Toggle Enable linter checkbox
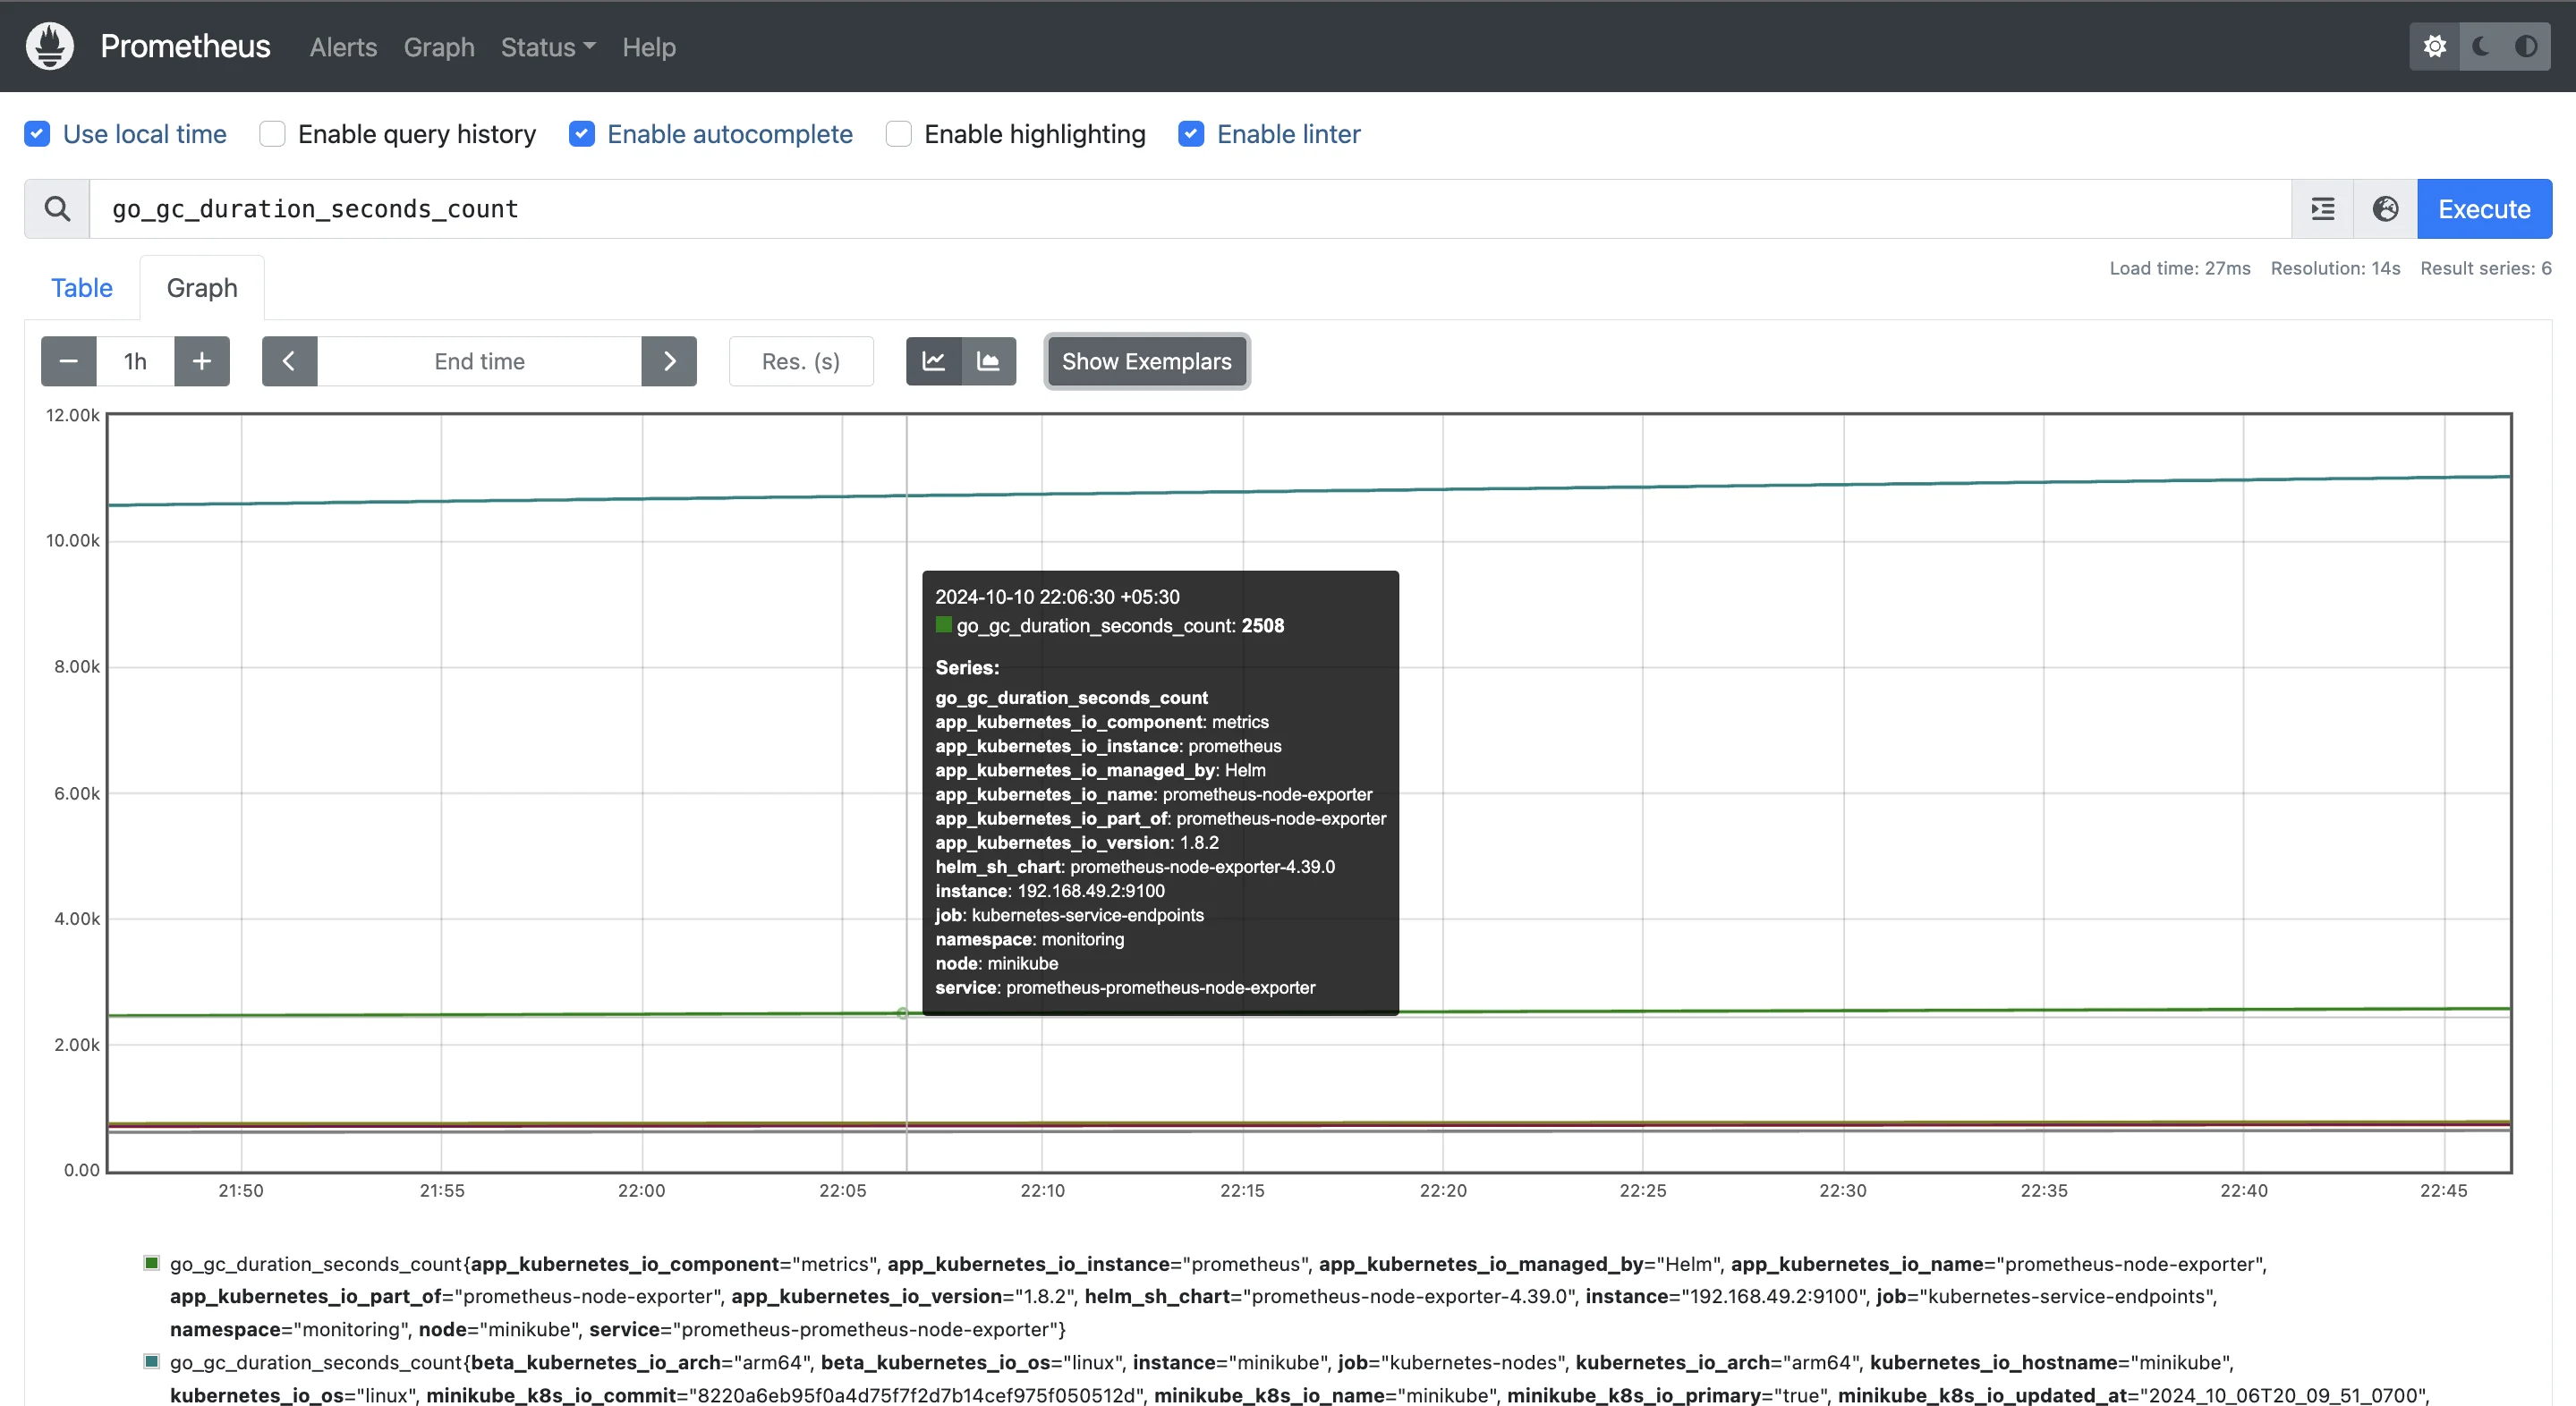The image size is (2576, 1406). [x=1191, y=134]
